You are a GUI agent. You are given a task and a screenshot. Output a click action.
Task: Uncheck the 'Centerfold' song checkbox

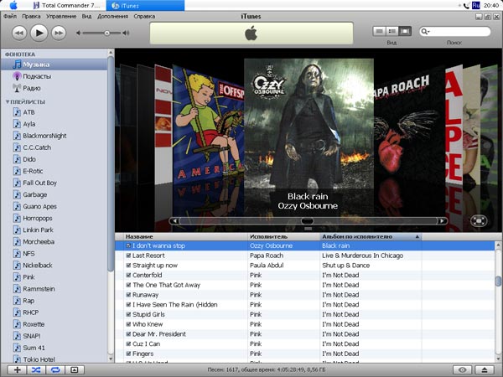[128, 275]
